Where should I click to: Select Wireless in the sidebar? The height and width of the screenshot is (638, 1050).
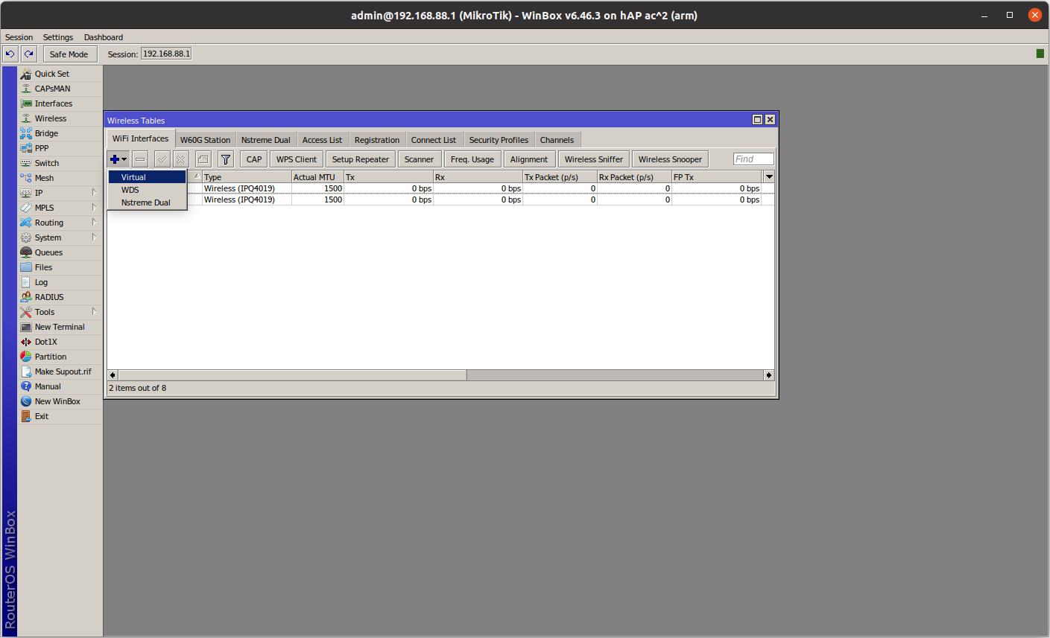tap(50, 118)
